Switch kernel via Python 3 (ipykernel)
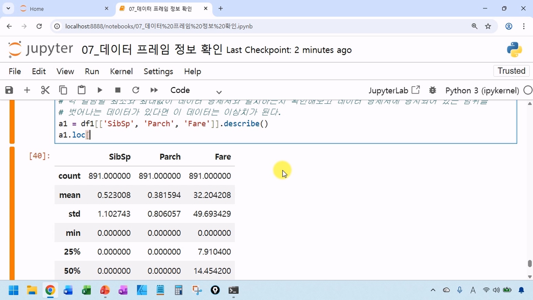The image size is (533, 300). pos(482,91)
